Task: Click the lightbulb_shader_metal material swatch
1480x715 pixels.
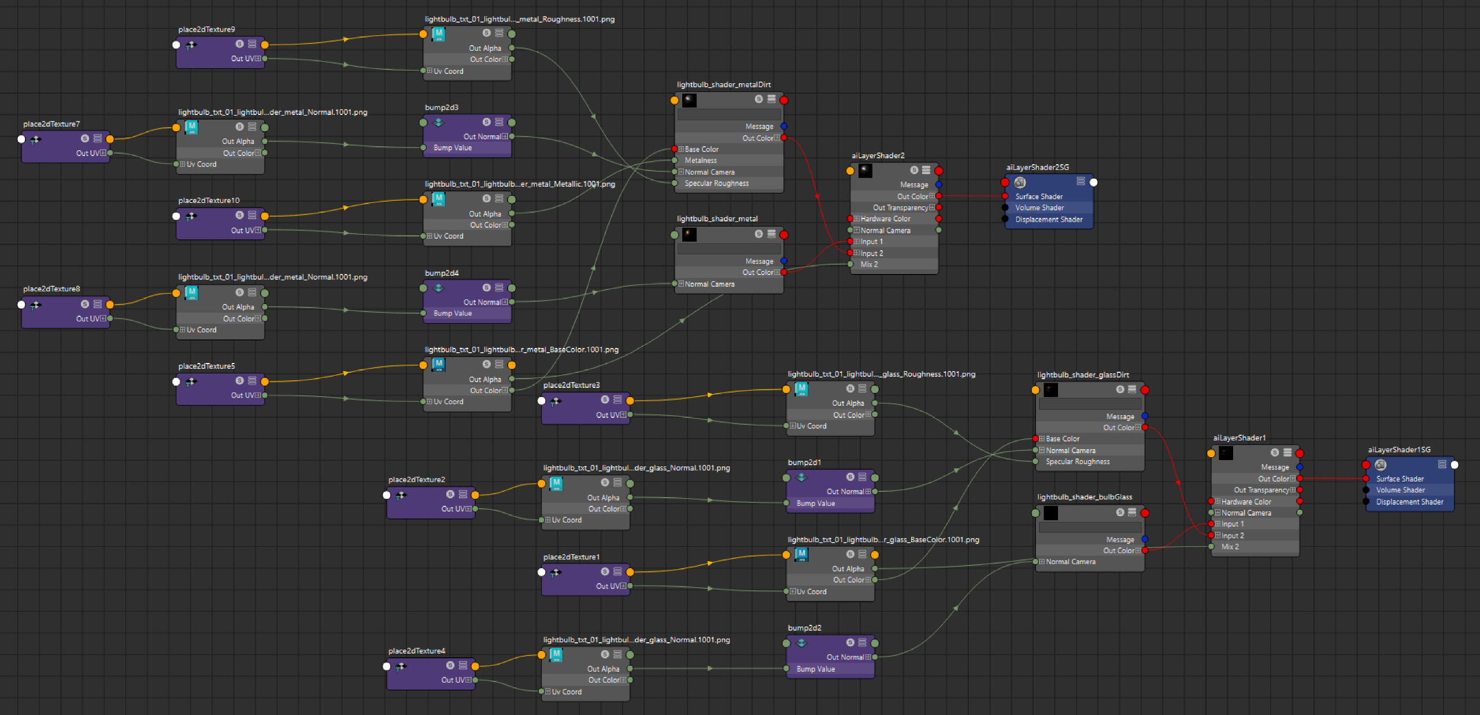Action: click(x=689, y=235)
